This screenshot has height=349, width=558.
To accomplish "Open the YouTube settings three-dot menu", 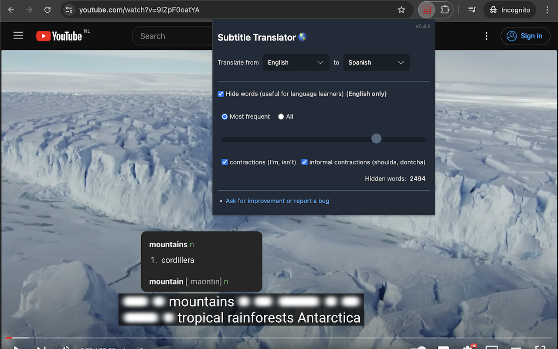I will (487, 36).
